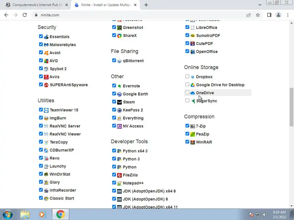Reload the Ninite page
The image size is (294, 220).
25,15
